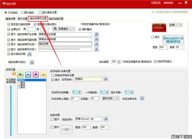Remove prize with blue minus icon
Image resolution: width=192 pixels, height=139 pixels.
28,74
